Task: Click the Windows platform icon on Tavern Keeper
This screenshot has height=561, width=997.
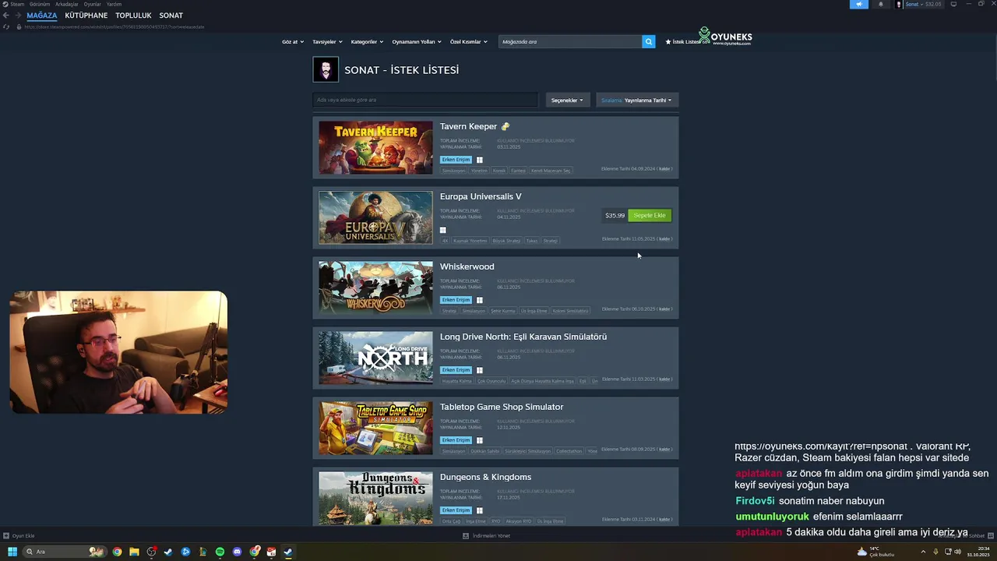Action: coord(479,160)
